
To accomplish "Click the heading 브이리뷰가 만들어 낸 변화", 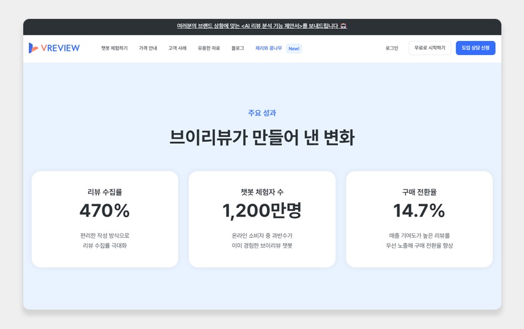I will pyautogui.click(x=262, y=137).
